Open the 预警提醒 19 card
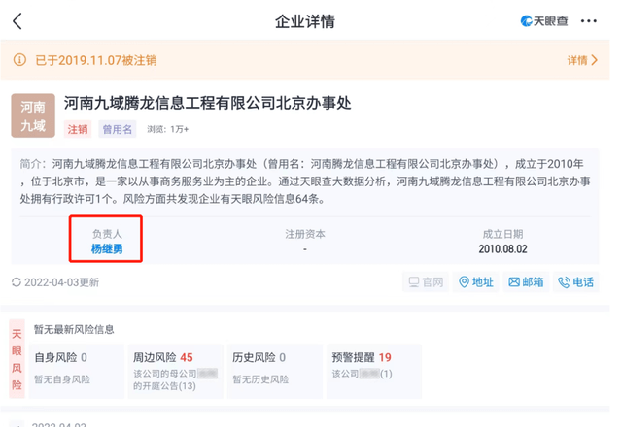This screenshot has width=622, height=427. pyautogui.click(x=374, y=371)
